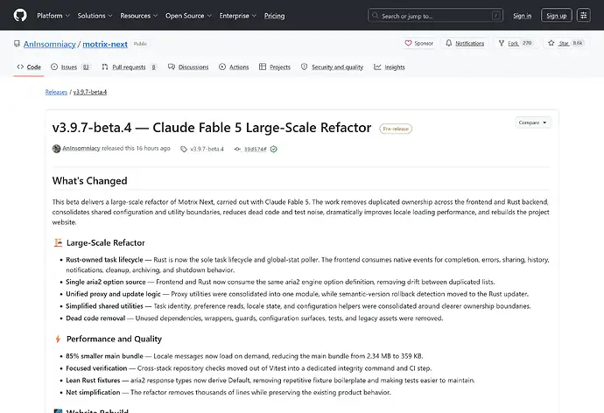604x413 pixels.
Task: Click the tag icon for v3.9.7-beta.4
Action: 184,149
